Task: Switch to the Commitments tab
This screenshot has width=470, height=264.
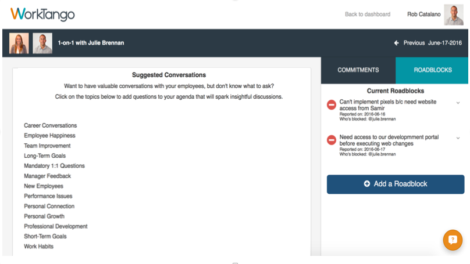Action: coord(358,70)
